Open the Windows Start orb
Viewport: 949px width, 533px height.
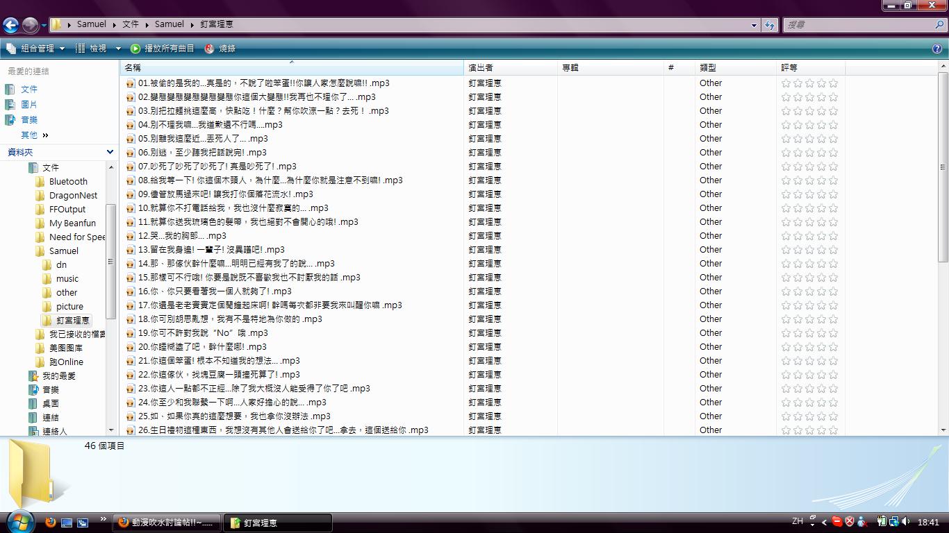pyautogui.click(x=19, y=522)
